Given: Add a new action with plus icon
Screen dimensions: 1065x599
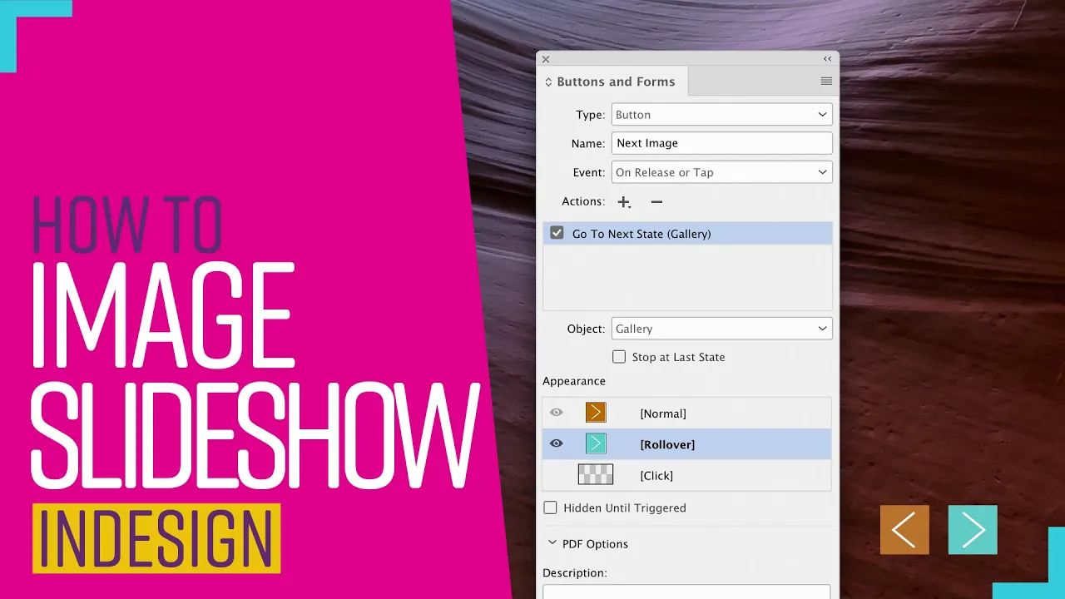Looking at the screenshot, I should point(624,202).
